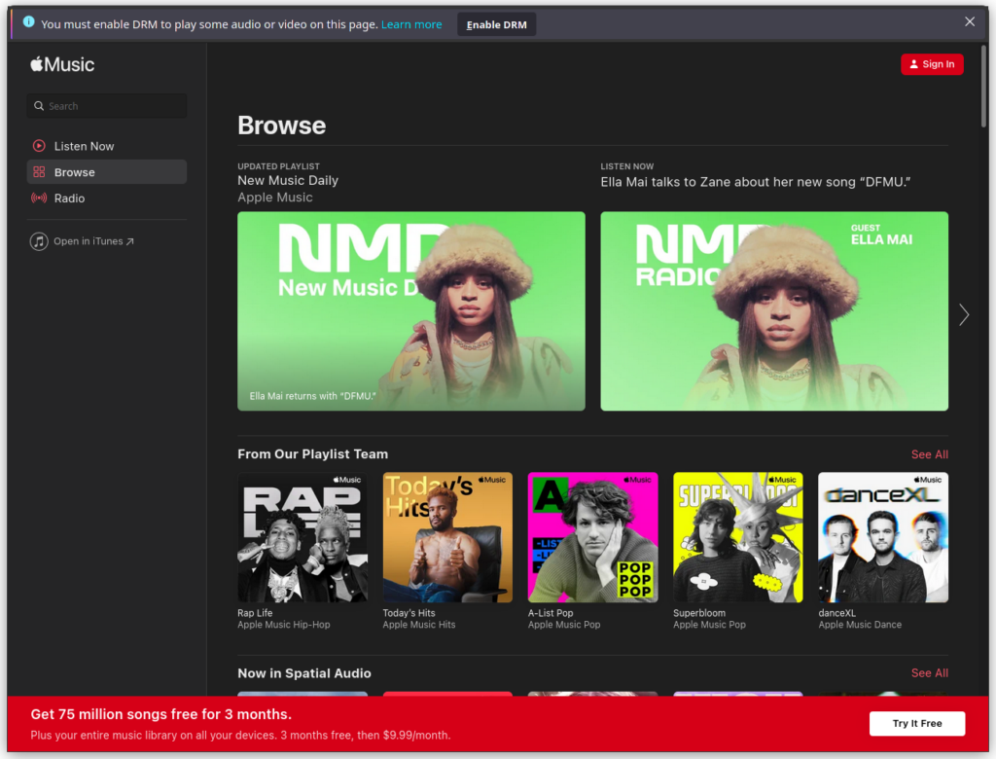Open the A-List Pop playlist cover
The image size is (996, 759).
coord(592,537)
